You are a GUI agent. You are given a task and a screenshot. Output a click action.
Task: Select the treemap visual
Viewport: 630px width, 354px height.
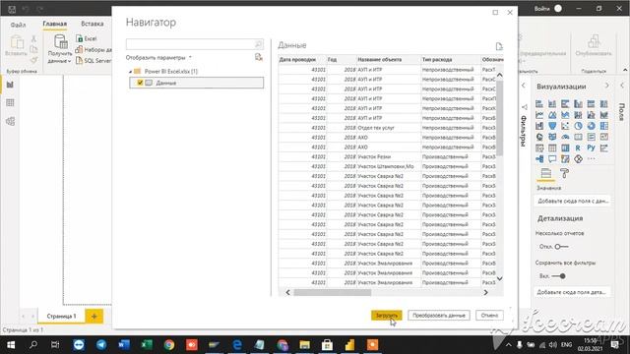(603, 126)
